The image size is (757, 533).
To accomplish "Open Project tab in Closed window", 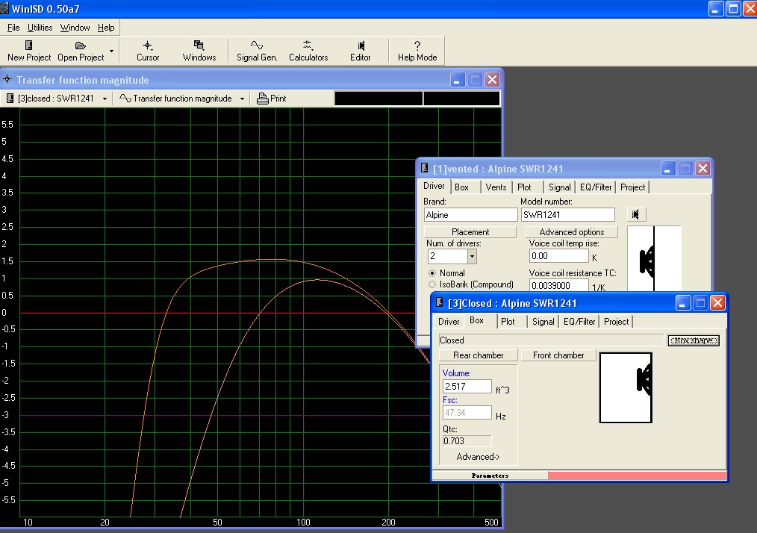I will pos(616,322).
